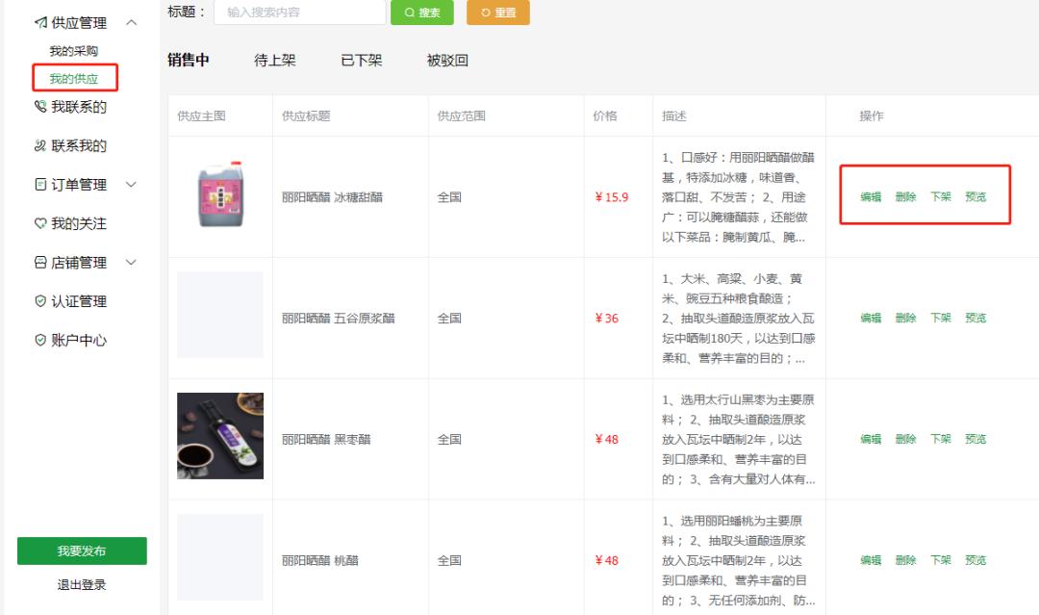
Task: Click the magnifier icon on the 搜索 button
Action: (408, 13)
